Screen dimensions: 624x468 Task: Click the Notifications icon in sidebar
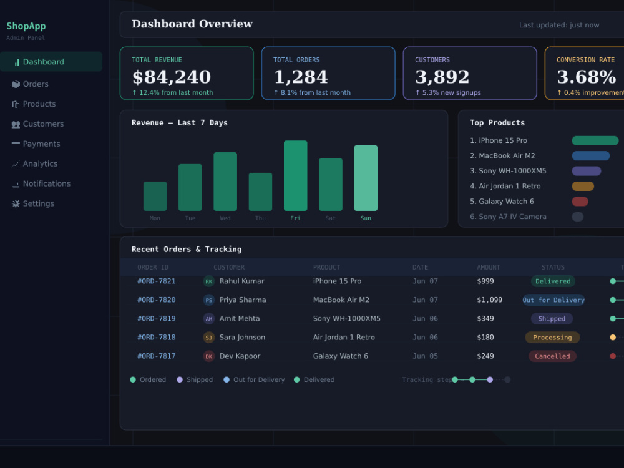pos(16,184)
